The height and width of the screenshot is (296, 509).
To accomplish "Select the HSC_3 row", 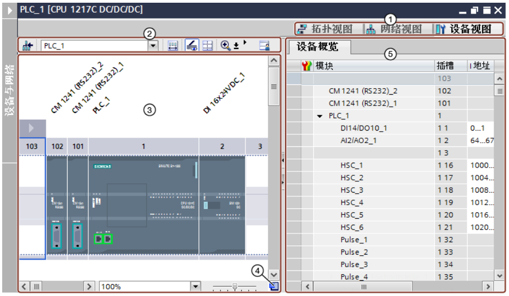I will pos(391,190).
